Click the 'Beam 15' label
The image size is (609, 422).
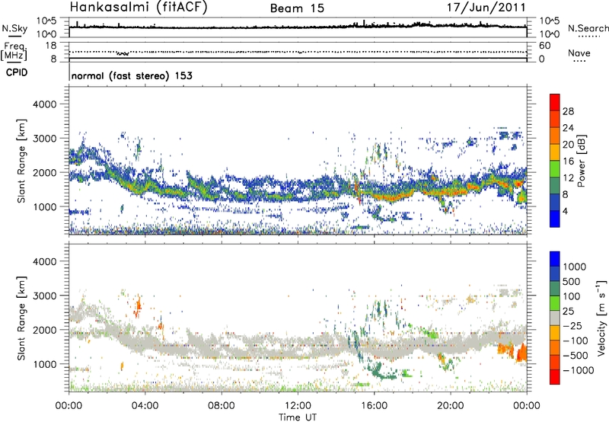click(297, 8)
